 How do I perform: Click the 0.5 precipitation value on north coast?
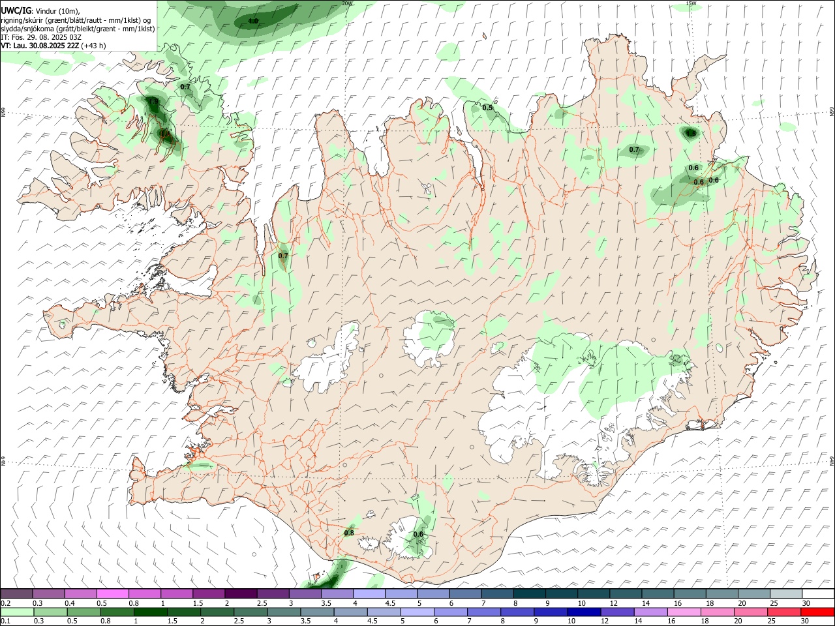click(x=487, y=108)
